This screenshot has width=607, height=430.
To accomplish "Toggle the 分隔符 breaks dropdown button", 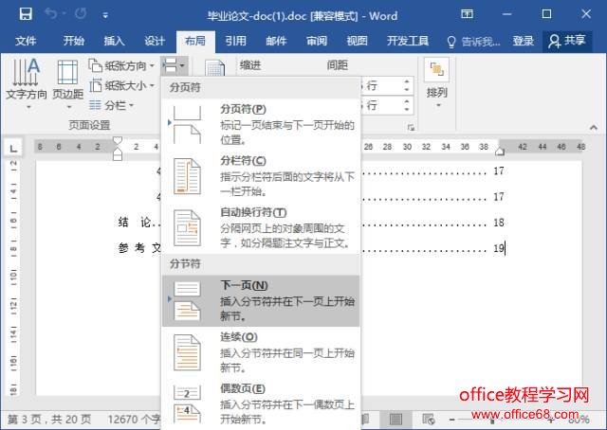I will (x=175, y=65).
